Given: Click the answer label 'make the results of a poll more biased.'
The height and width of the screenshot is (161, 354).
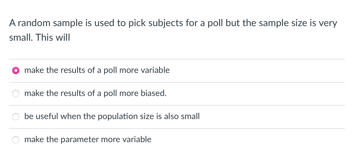Looking at the screenshot, I should [95, 93].
